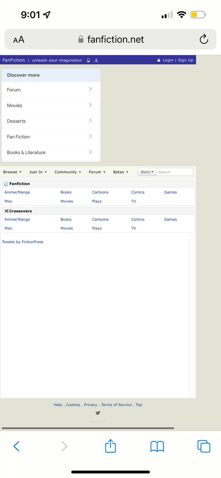The width and height of the screenshot is (221, 478).
Task: Open the Just In dropdown menu
Action: pos(38,172)
